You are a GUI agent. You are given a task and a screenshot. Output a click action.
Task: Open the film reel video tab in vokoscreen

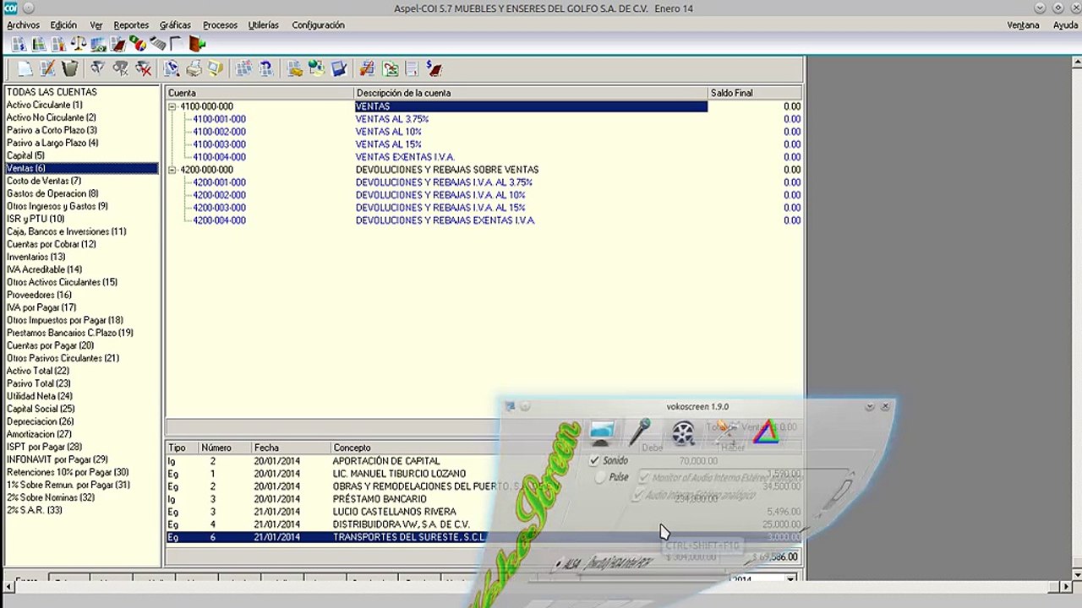[x=683, y=433]
